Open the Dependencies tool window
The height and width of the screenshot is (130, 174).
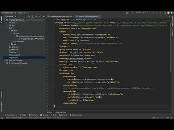coord(76,115)
